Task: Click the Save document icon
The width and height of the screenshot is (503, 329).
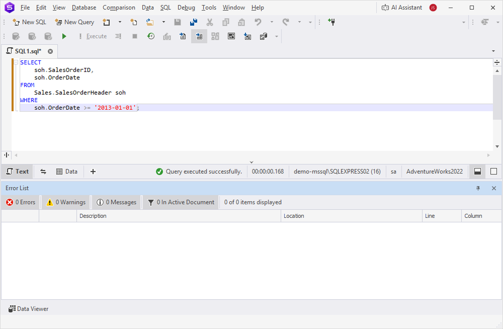Action: (178, 22)
